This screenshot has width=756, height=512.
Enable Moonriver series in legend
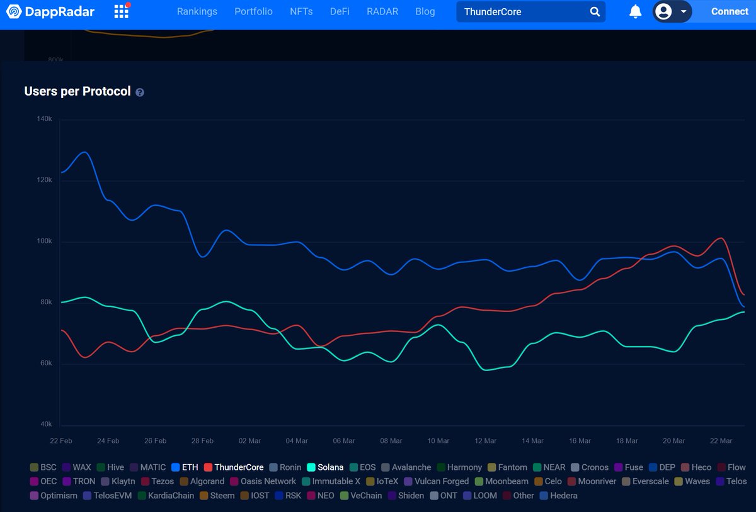[592, 481]
